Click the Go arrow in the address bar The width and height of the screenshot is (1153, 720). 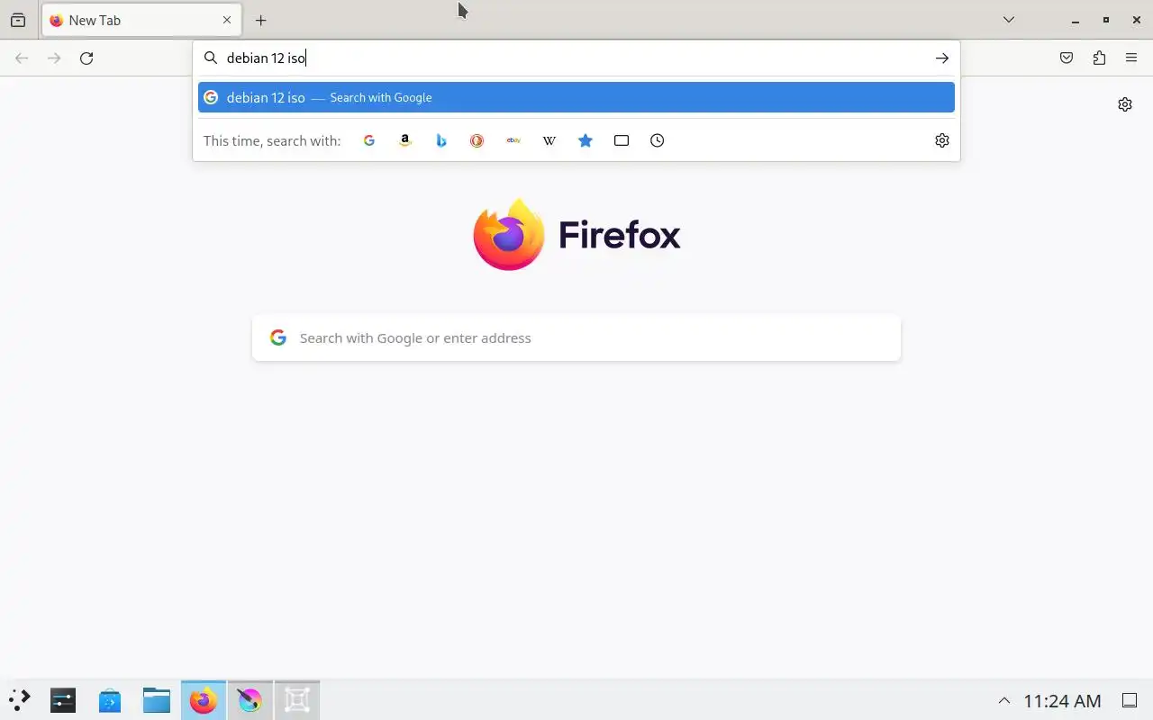[x=942, y=58]
